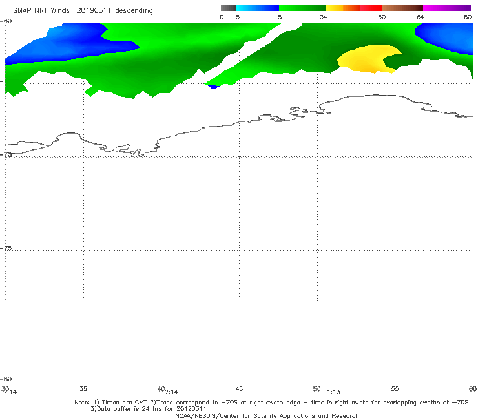
Task: Click the note 'Data buffer is 24 hrs for 20190311'
Action: (x=152, y=409)
